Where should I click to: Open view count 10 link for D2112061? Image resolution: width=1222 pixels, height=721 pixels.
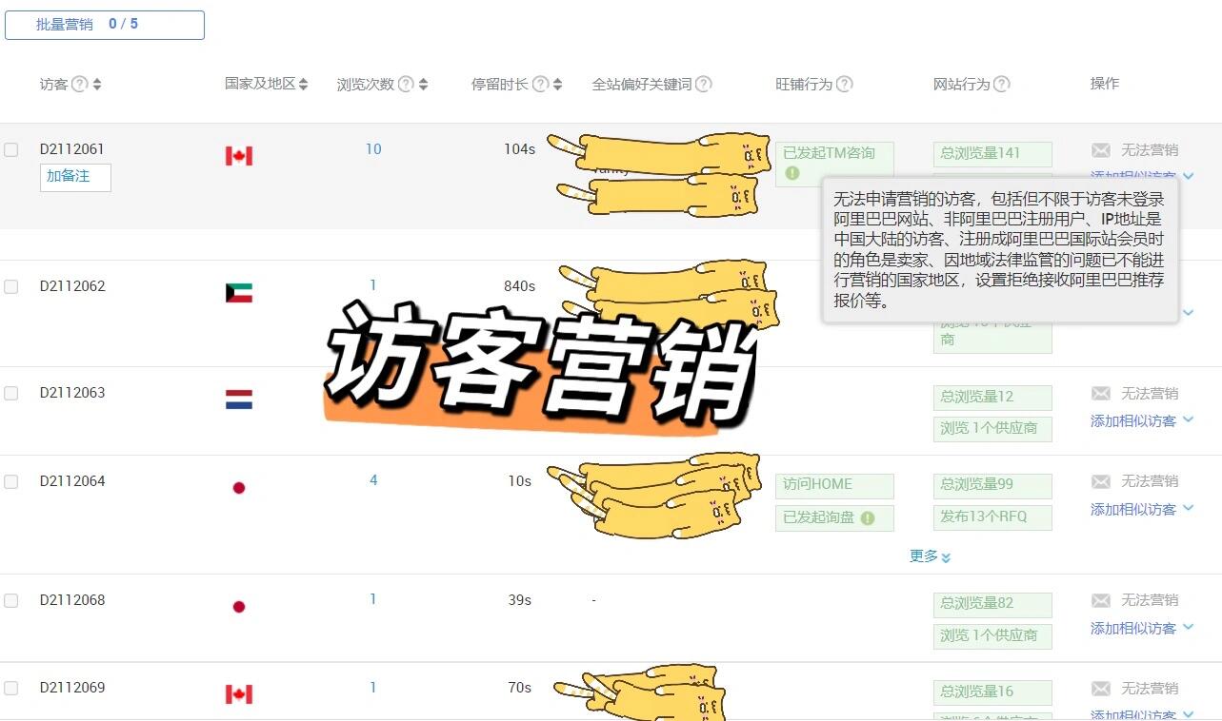[x=373, y=149]
